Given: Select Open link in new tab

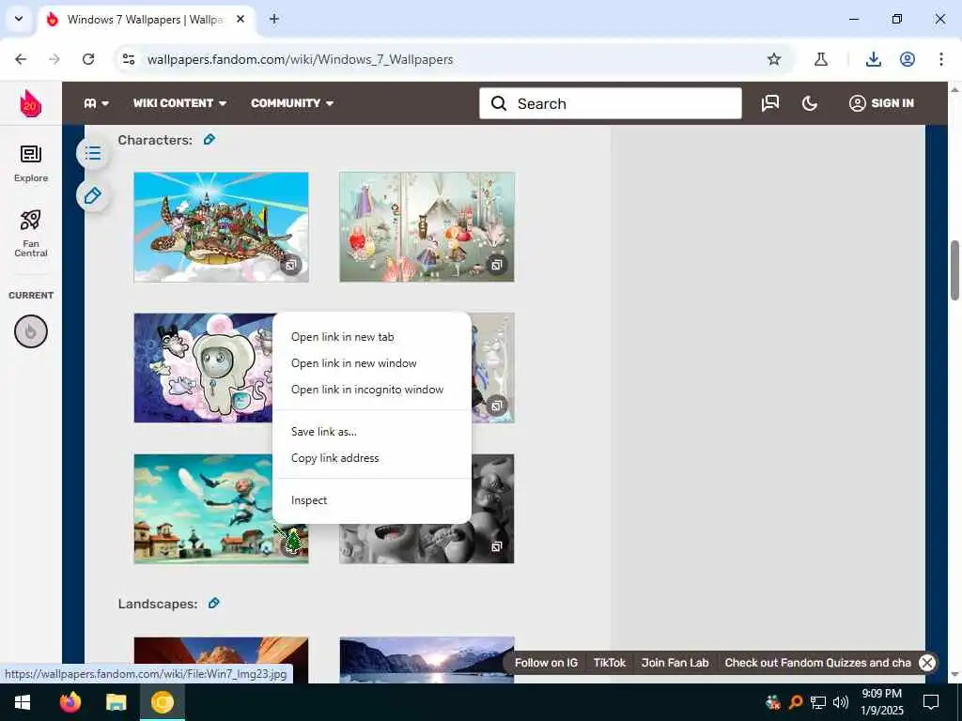Looking at the screenshot, I should pyautogui.click(x=372, y=337).
